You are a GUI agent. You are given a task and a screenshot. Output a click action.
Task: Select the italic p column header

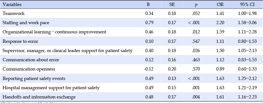coord(196,5)
